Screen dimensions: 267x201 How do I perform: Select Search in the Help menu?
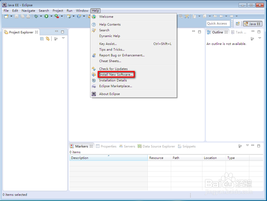[x=133, y=30]
